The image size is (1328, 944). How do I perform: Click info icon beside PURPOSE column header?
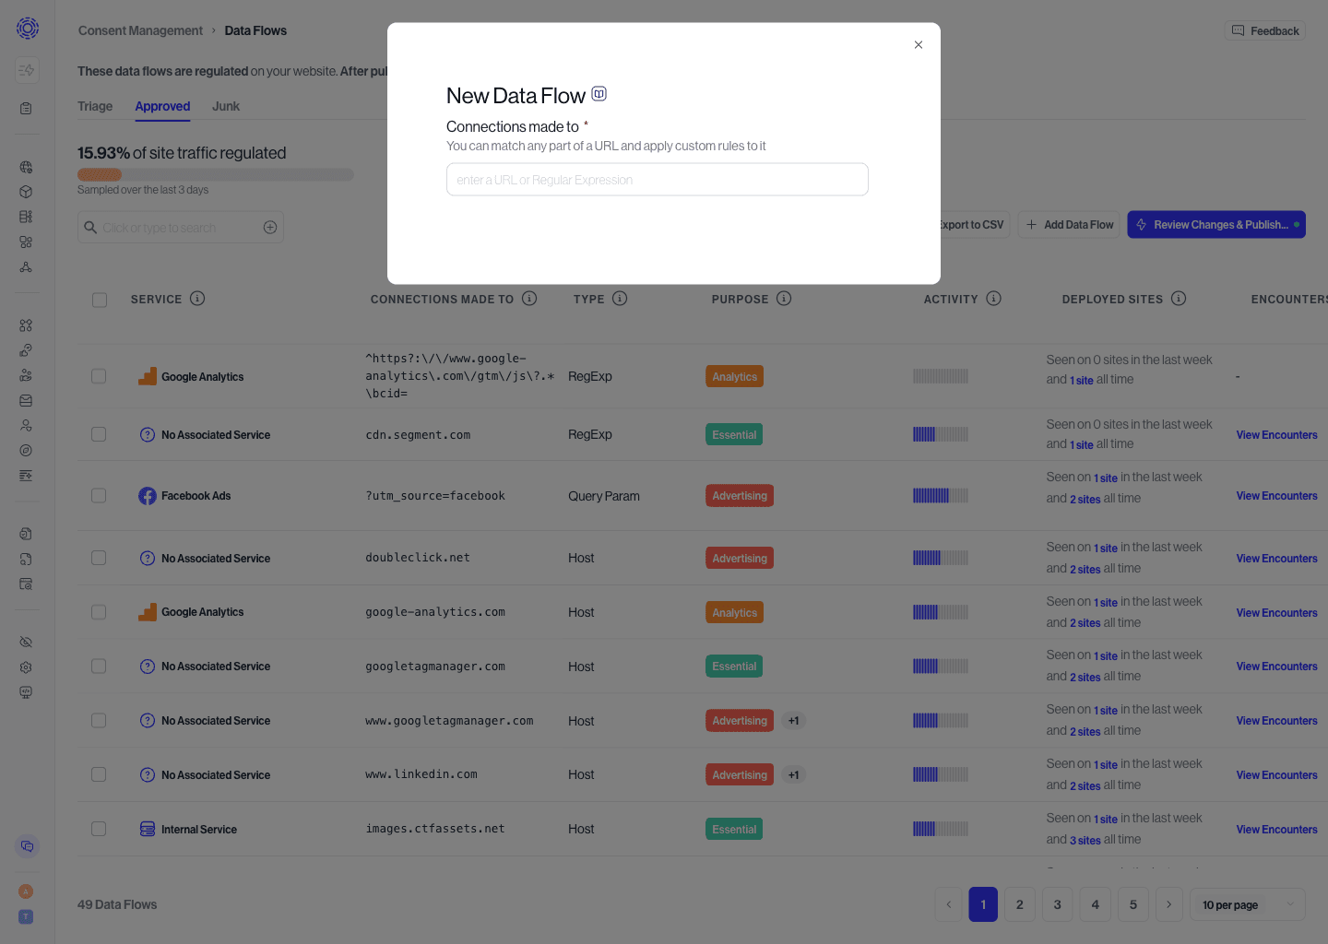point(784,299)
